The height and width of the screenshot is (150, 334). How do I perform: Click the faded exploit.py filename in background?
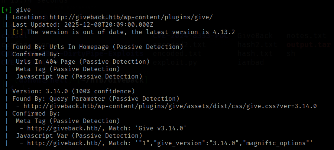pos(174,62)
